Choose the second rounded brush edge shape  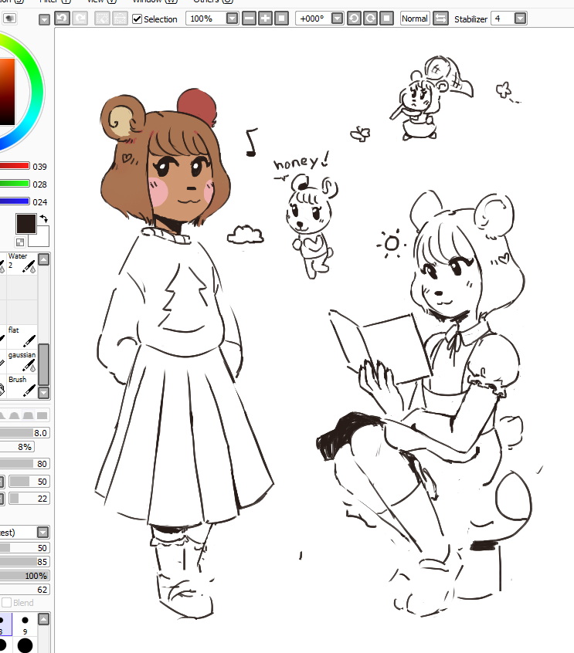(15, 415)
